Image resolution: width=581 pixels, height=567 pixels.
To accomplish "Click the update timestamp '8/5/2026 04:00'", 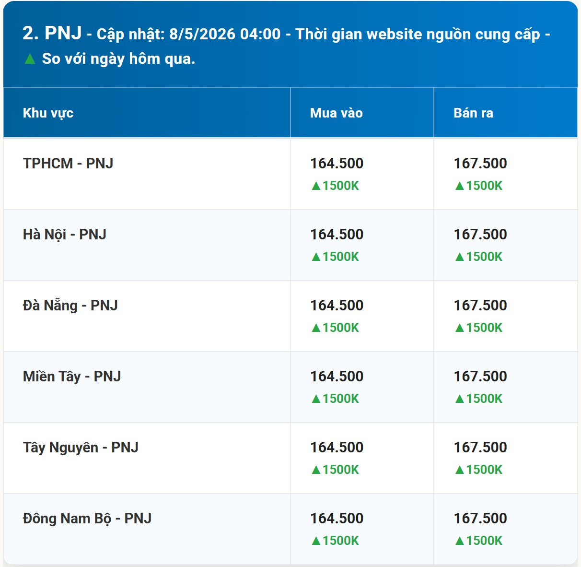I will (225, 34).
